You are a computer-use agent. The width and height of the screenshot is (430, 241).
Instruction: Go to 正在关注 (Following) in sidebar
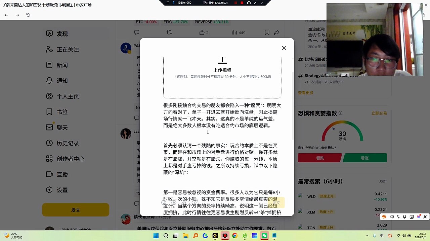76,50
